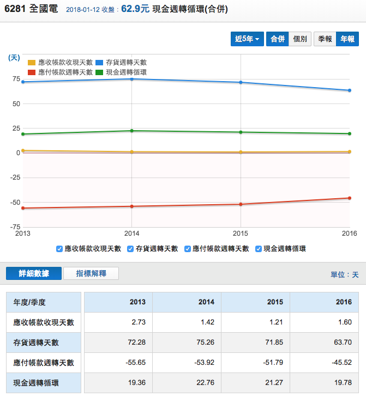Image resolution: width=366 pixels, height=397 pixels.
Task: Select 年報 annual report view
Action: [x=347, y=39]
